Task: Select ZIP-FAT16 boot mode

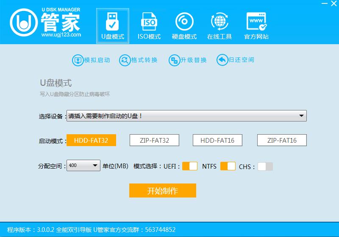Action: 282,140
